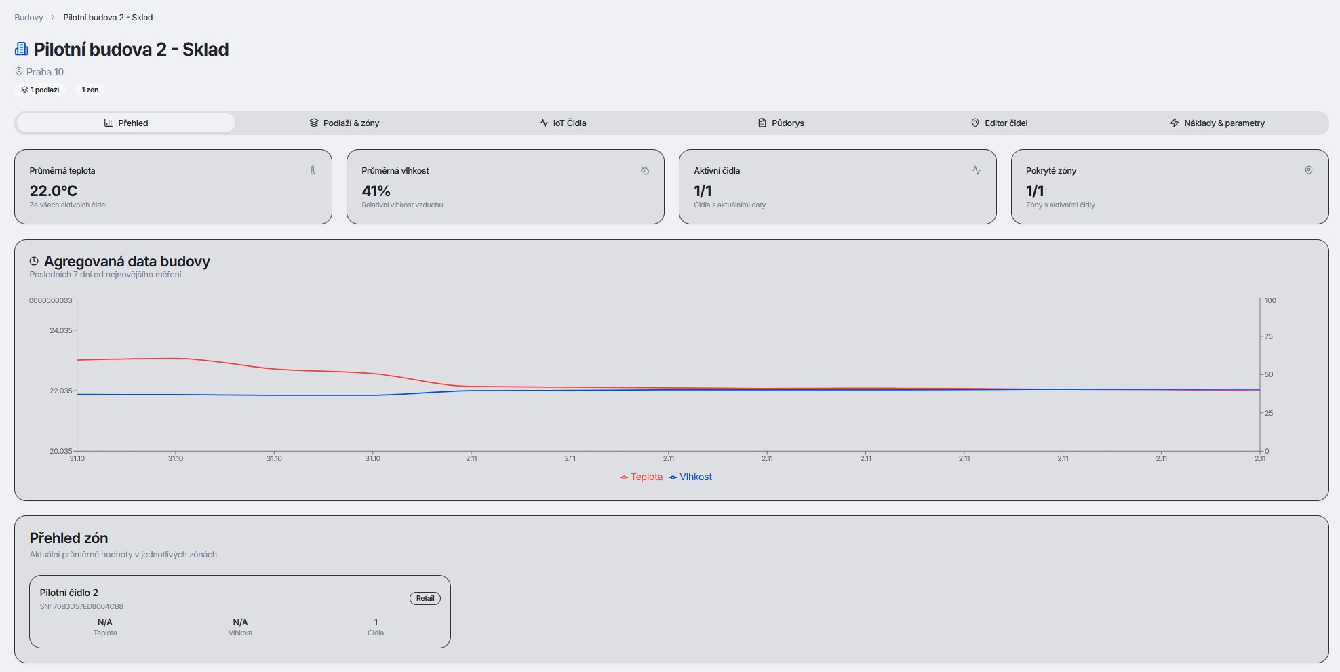1340x672 pixels.
Task: Switch to the IoT Čidla tab
Action: (563, 123)
